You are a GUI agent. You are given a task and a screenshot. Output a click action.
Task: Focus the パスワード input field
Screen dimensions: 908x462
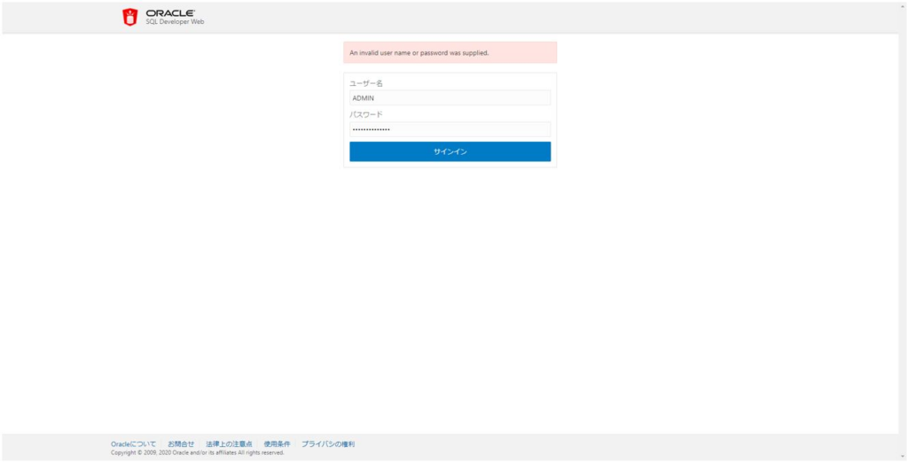pyautogui.click(x=450, y=129)
